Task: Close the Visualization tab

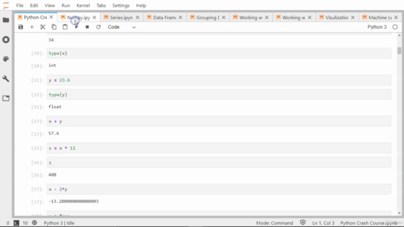Action: pos(353,18)
